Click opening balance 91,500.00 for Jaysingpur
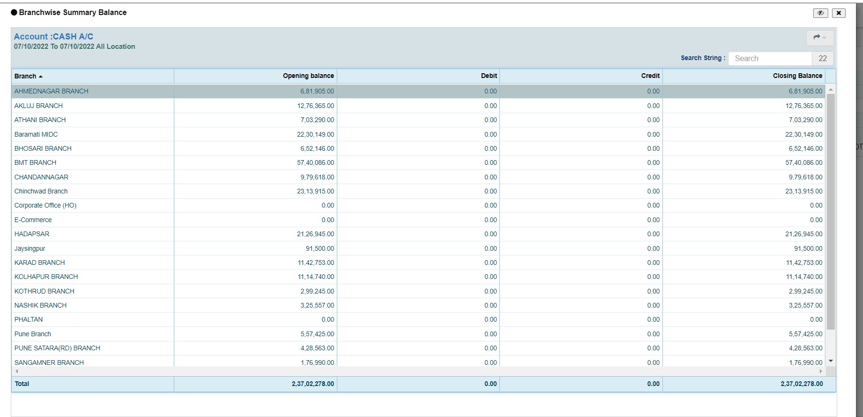This screenshot has width=863, height=417. (320, 248)
